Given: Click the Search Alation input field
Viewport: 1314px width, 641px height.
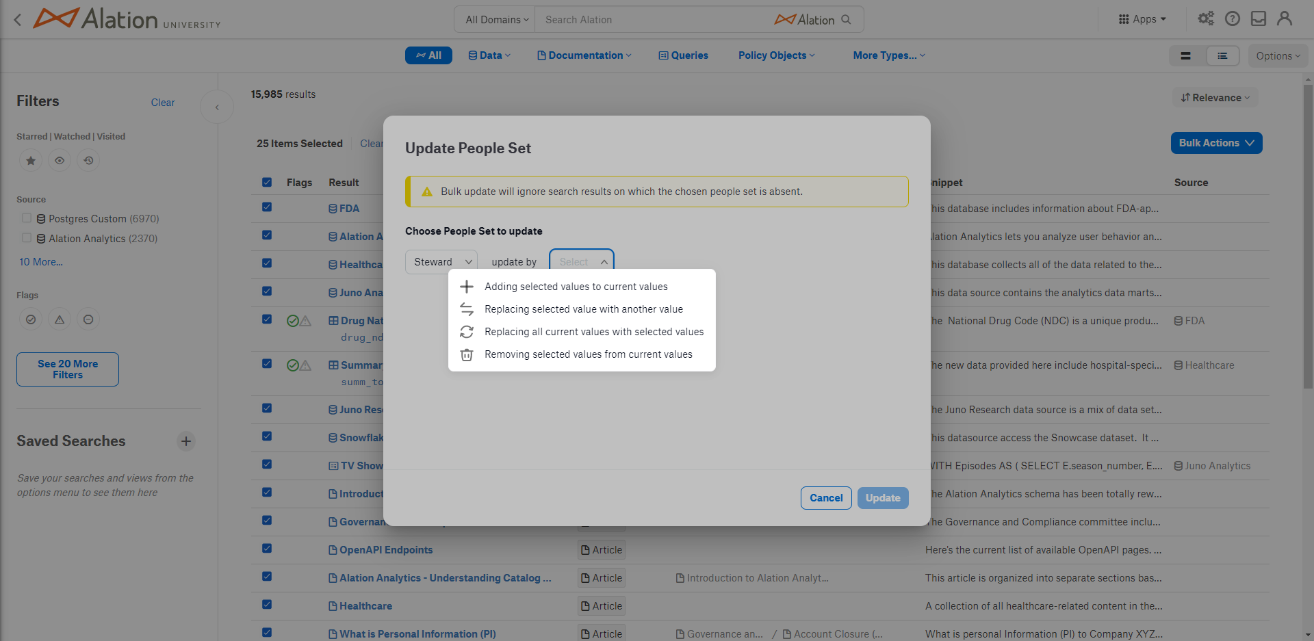Looking at the screenshot, I should coord(654,20).
